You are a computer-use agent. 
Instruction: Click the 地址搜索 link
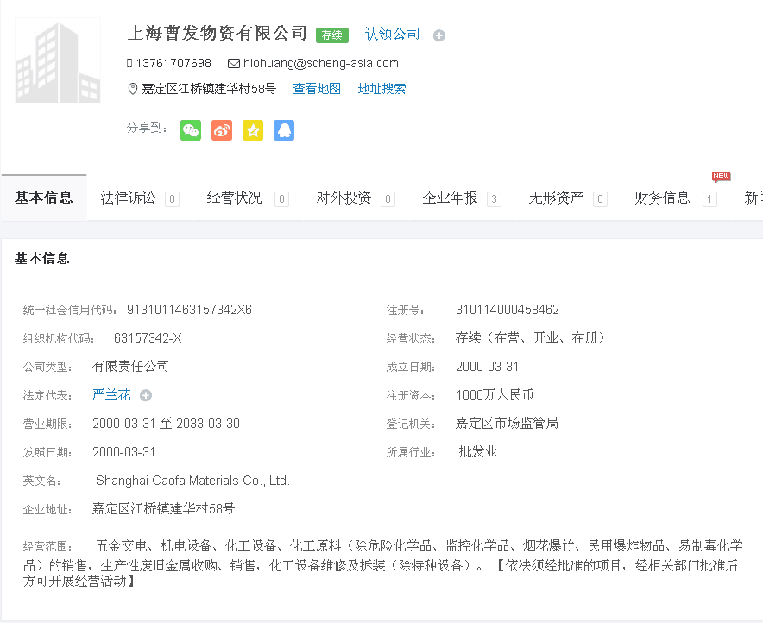pyautogui.click(x=381, y=89)
